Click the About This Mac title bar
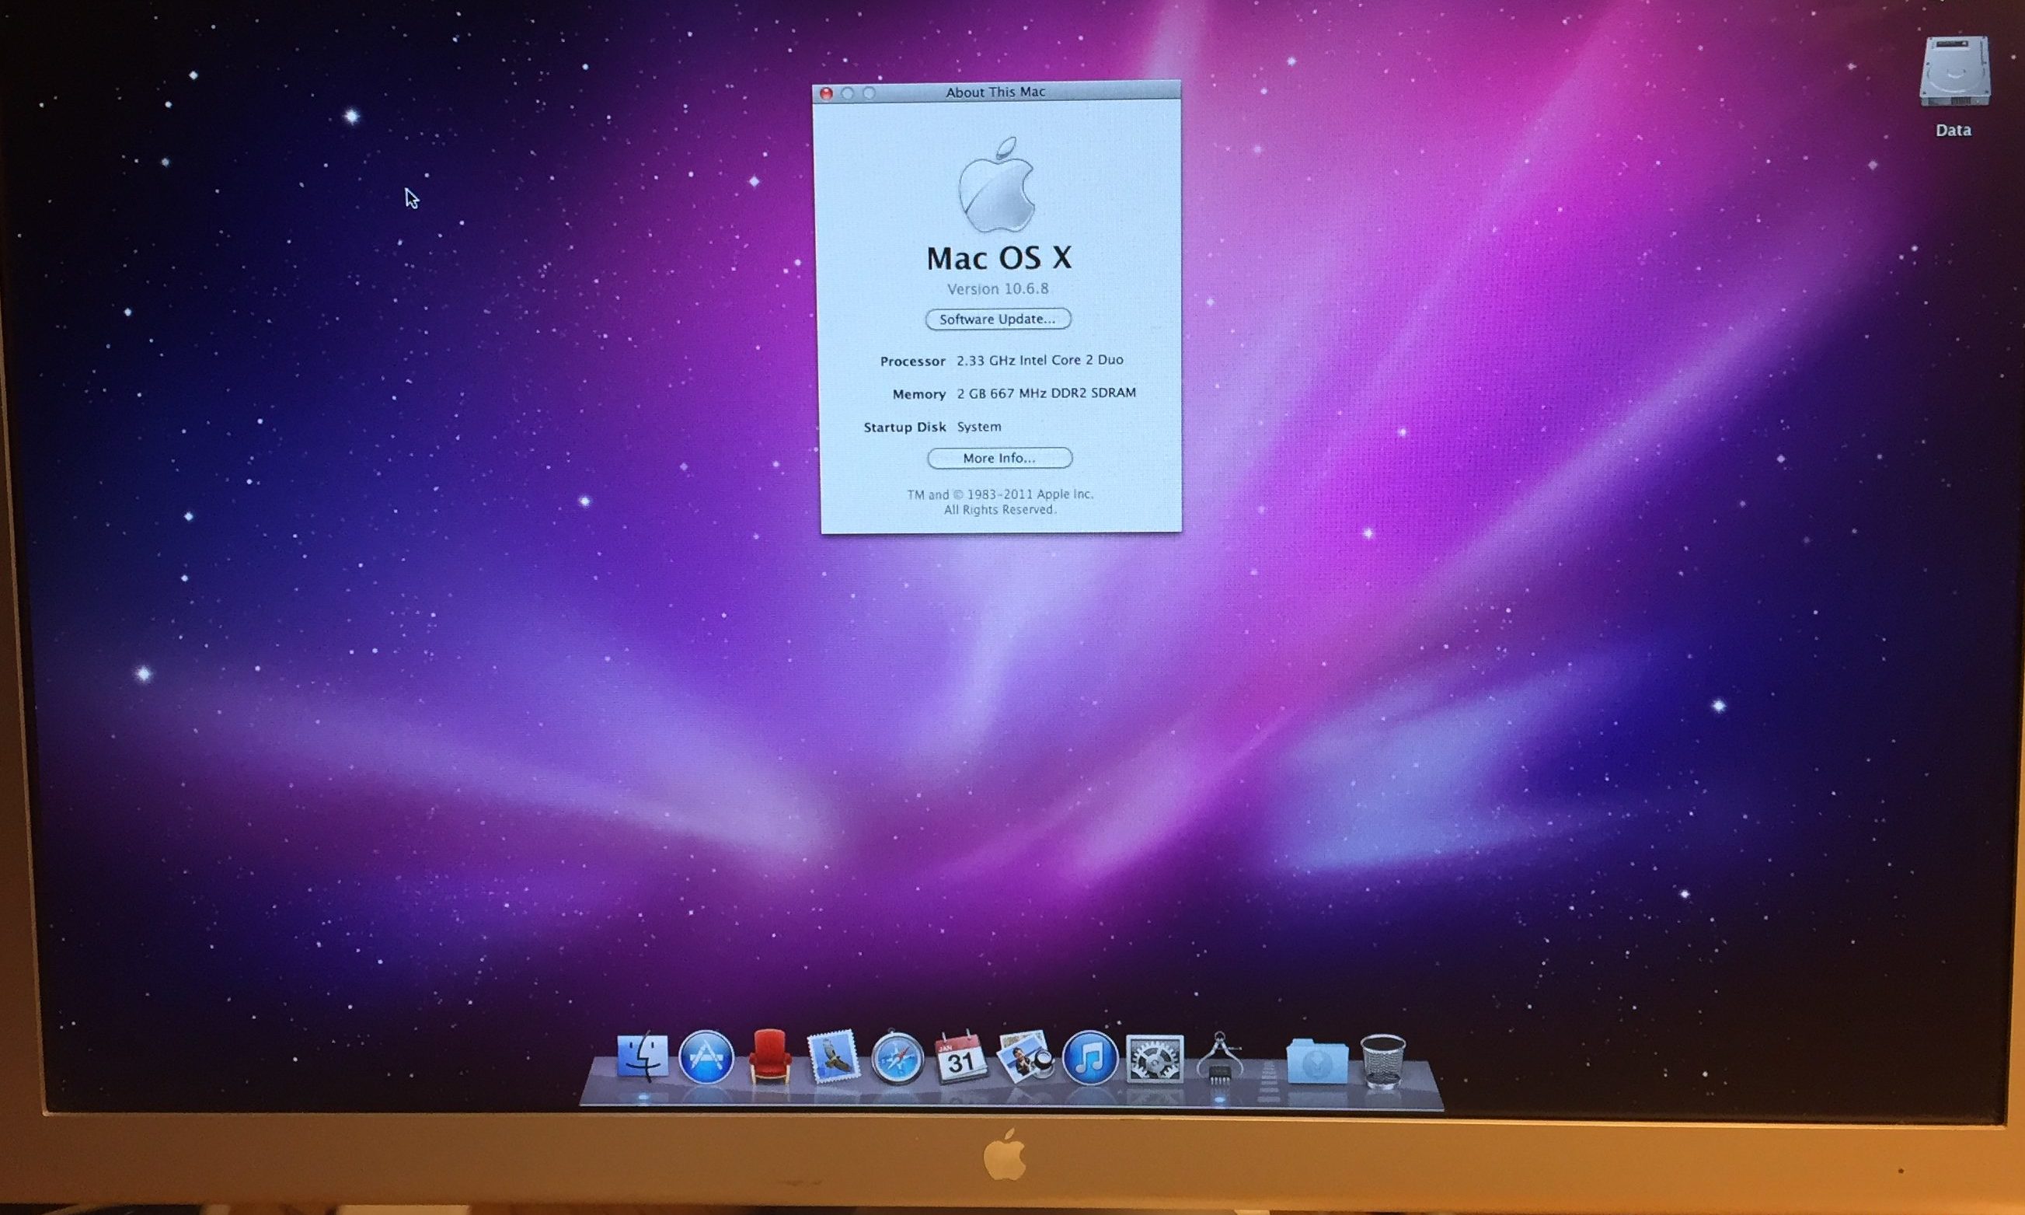Image resolution: width=2025 pixels, height=1215 pixels. 995,93
